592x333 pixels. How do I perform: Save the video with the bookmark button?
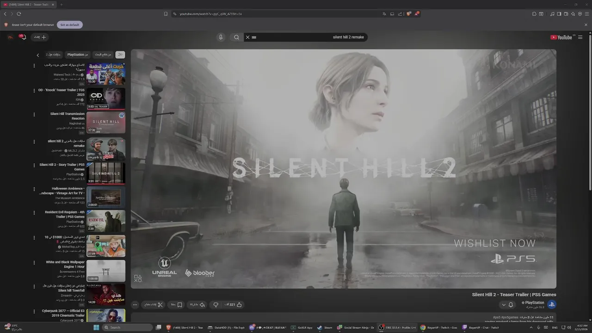(177, 305)
